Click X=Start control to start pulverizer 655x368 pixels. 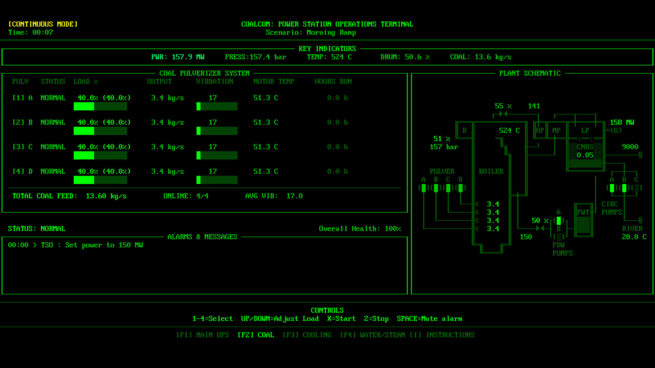[x=341, y=319]
